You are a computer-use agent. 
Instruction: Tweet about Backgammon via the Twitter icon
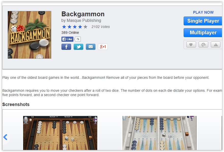click(x=78, y=47)
